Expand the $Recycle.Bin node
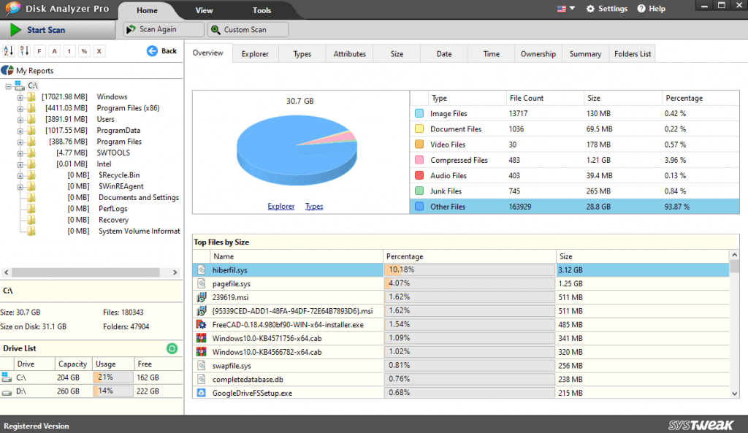Viewport: 748px width, 433px height. pyautogui.click(x=20, y=176)
